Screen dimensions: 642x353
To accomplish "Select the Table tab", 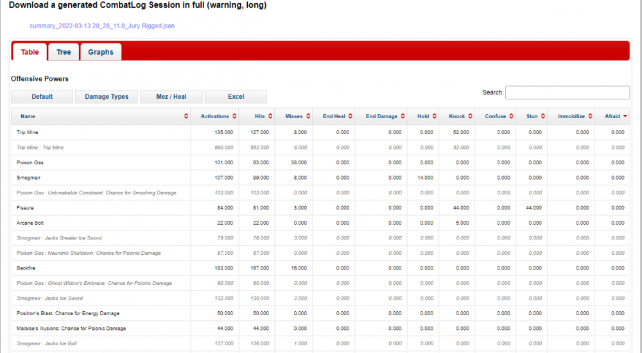I will (x=30, y=52).
